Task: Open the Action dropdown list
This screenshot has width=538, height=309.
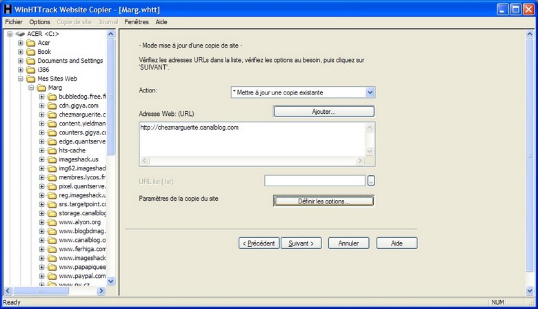Action: (370, 92)
